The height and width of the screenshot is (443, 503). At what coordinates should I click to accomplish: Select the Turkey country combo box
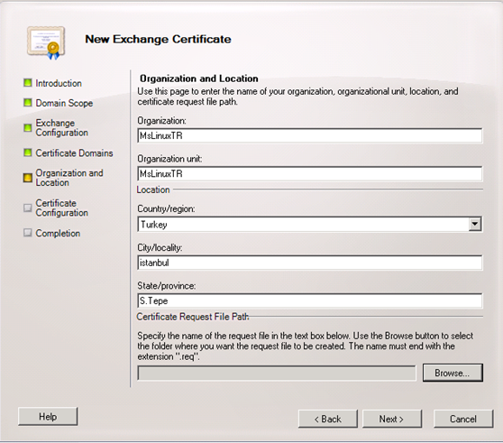(310, 224)
